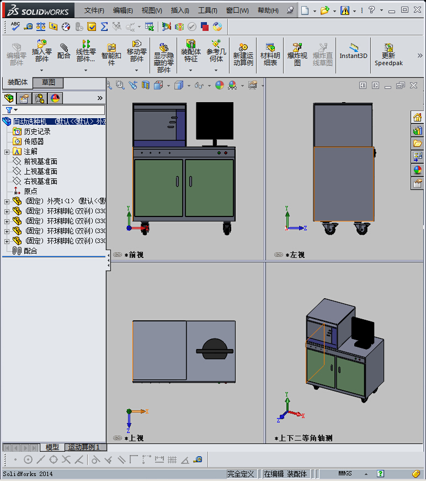
Task: Click Update Speedpak (更新Speedpak)
Action: click(x=388, y=55)
